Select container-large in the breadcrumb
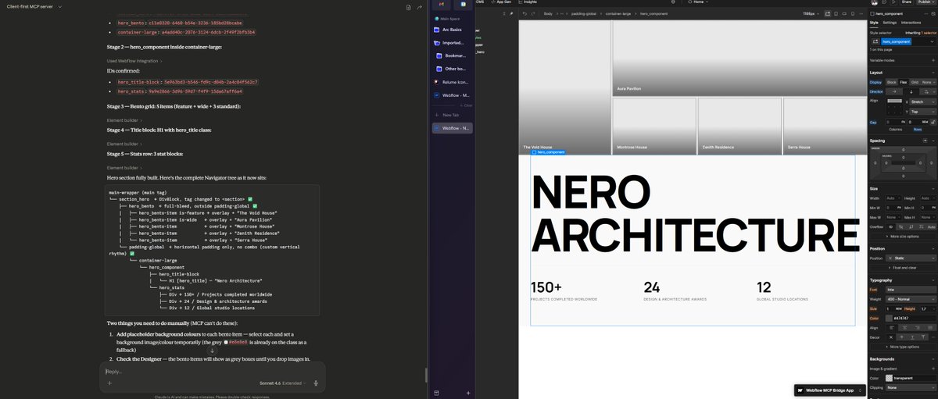This screenshot has width=938, height=399. (x=618, y=14)
